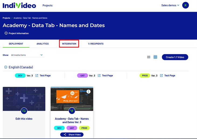The image size is (197, 139).
Task: Select the Deployment tab
Action: (x=16, y=44)
